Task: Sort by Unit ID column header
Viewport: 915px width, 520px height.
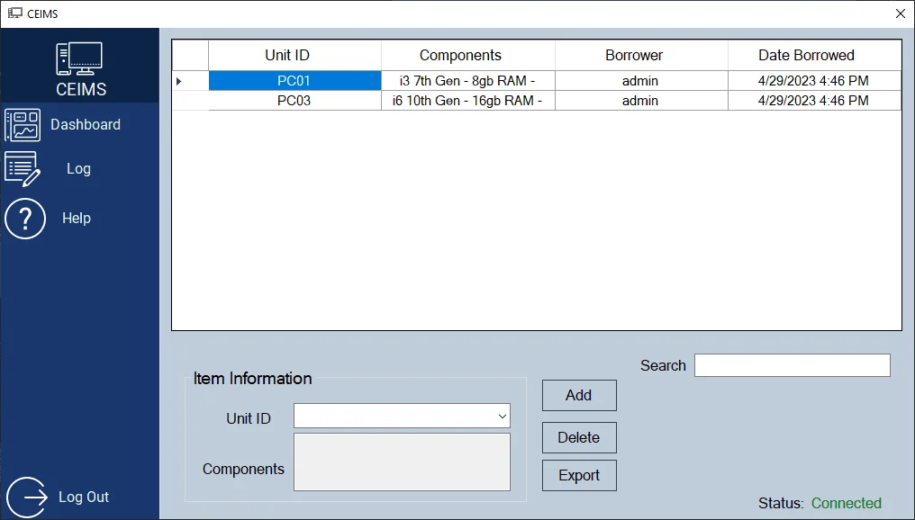Action: pyautogui.click(x=294, y=56)
